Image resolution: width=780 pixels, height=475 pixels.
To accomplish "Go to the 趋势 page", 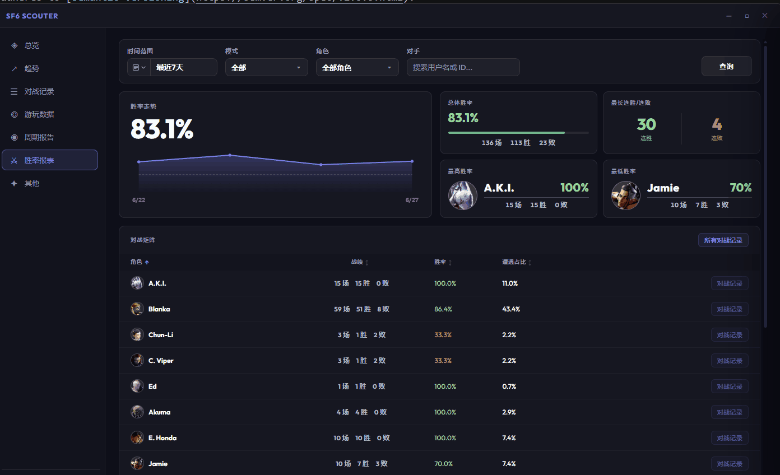I will pyautogui.click(x=50, y=68).
